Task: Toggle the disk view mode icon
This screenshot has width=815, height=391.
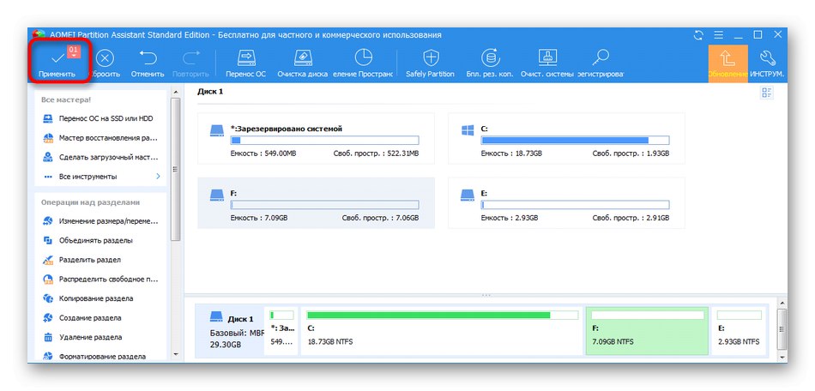Action: pyautogui.click(x=766, y=93)
